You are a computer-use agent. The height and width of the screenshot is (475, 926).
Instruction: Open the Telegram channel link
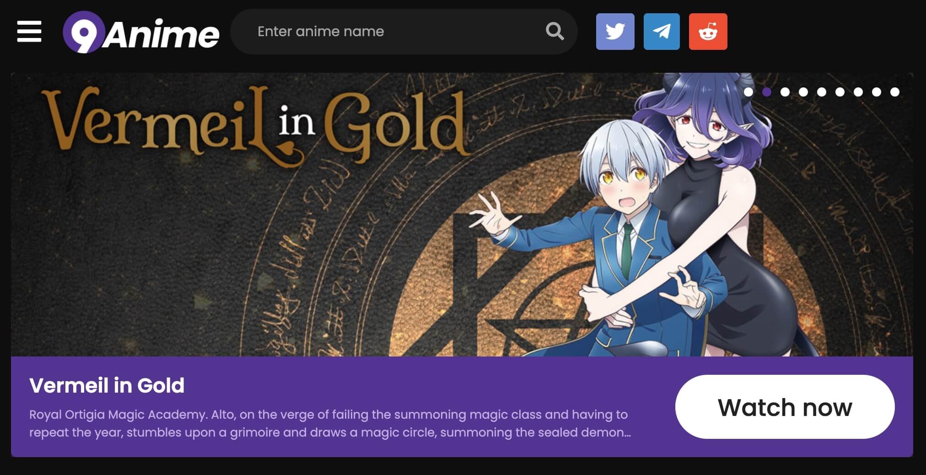pos(662,31)
